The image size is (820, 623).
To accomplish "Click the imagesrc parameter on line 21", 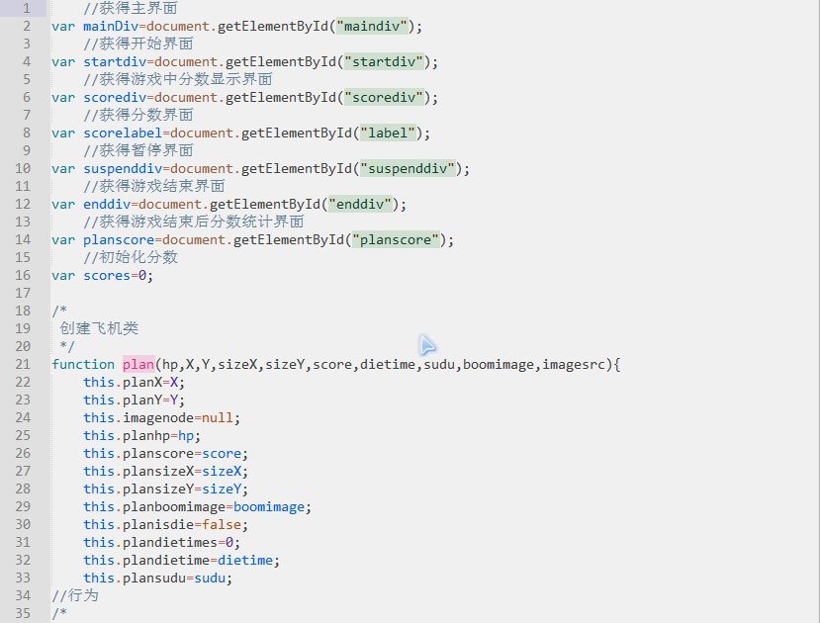I will point(574,364).
